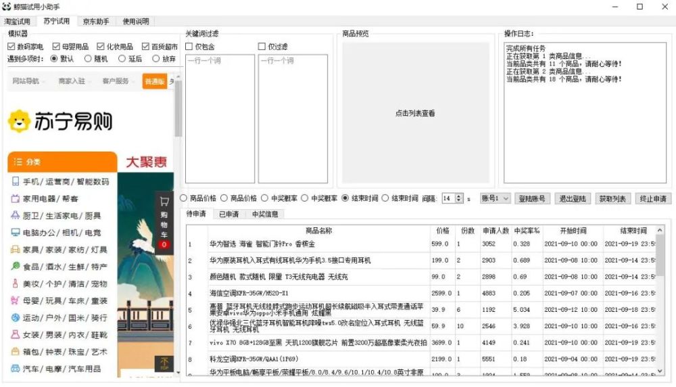Open the 账号1 account dropdown
The height and width of the screenshot is (387, 676).
pyautogui.click(x=496, y=198)
